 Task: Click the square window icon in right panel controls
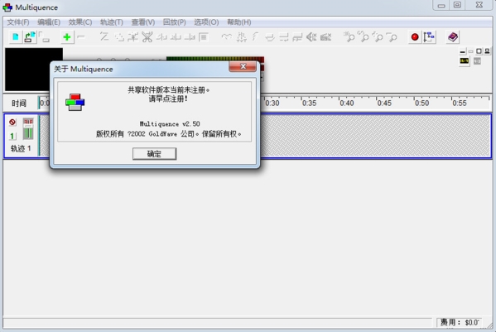pyautogui.click(x=479, y=51)
